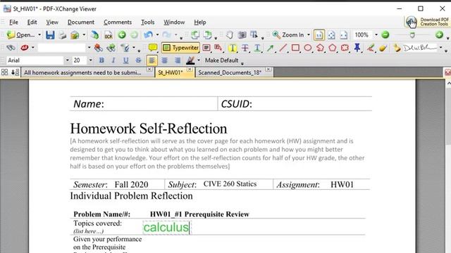Image resolution: width=451 pixels, height=253 pixels.
Task: Click Download PDF Creation Tools link
Action: click(427, 22)
